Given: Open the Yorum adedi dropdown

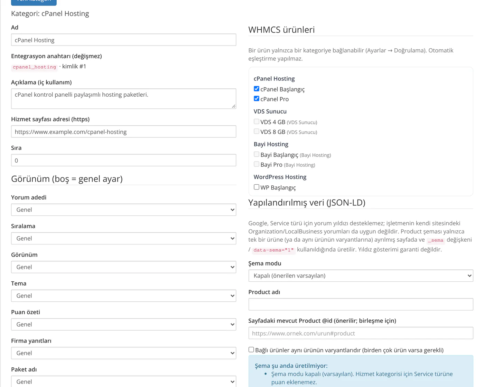Looking at the screenshot, I should [x=124, y=210].
